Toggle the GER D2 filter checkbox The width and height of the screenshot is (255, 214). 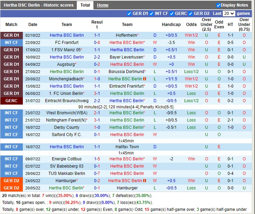tap(191, 14)
